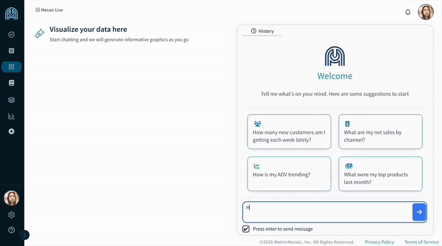This screenshot has width=442, height=246.
Task: Uncheck Press enter to send message
Action: [246, 229]
